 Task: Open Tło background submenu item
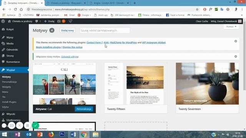coord(4,97)
